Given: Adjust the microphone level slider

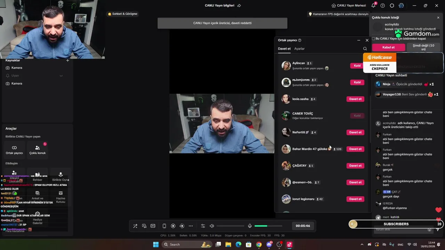Looking at the screenshot, I should (268, 226).
